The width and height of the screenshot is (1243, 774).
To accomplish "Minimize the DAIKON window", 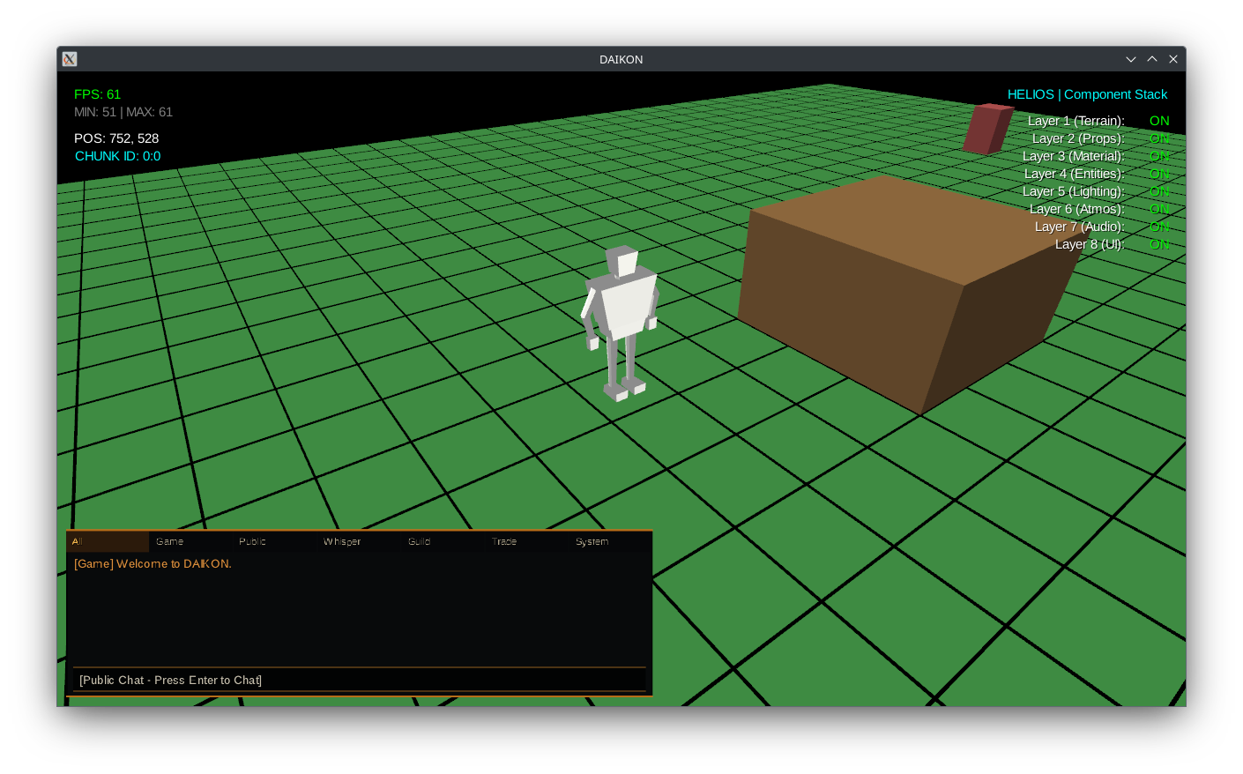I will pos(1131,59).
